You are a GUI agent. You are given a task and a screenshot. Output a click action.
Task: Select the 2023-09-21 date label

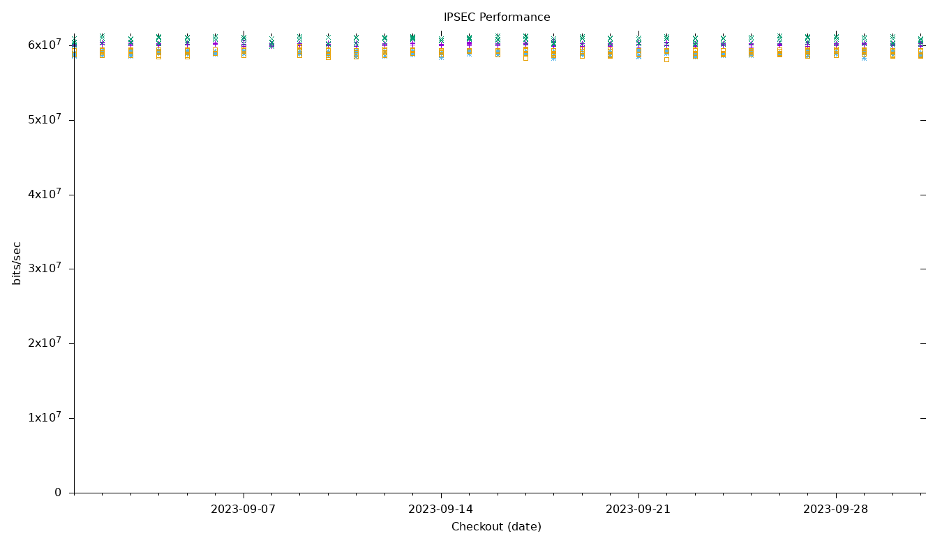tap(638, 509)
